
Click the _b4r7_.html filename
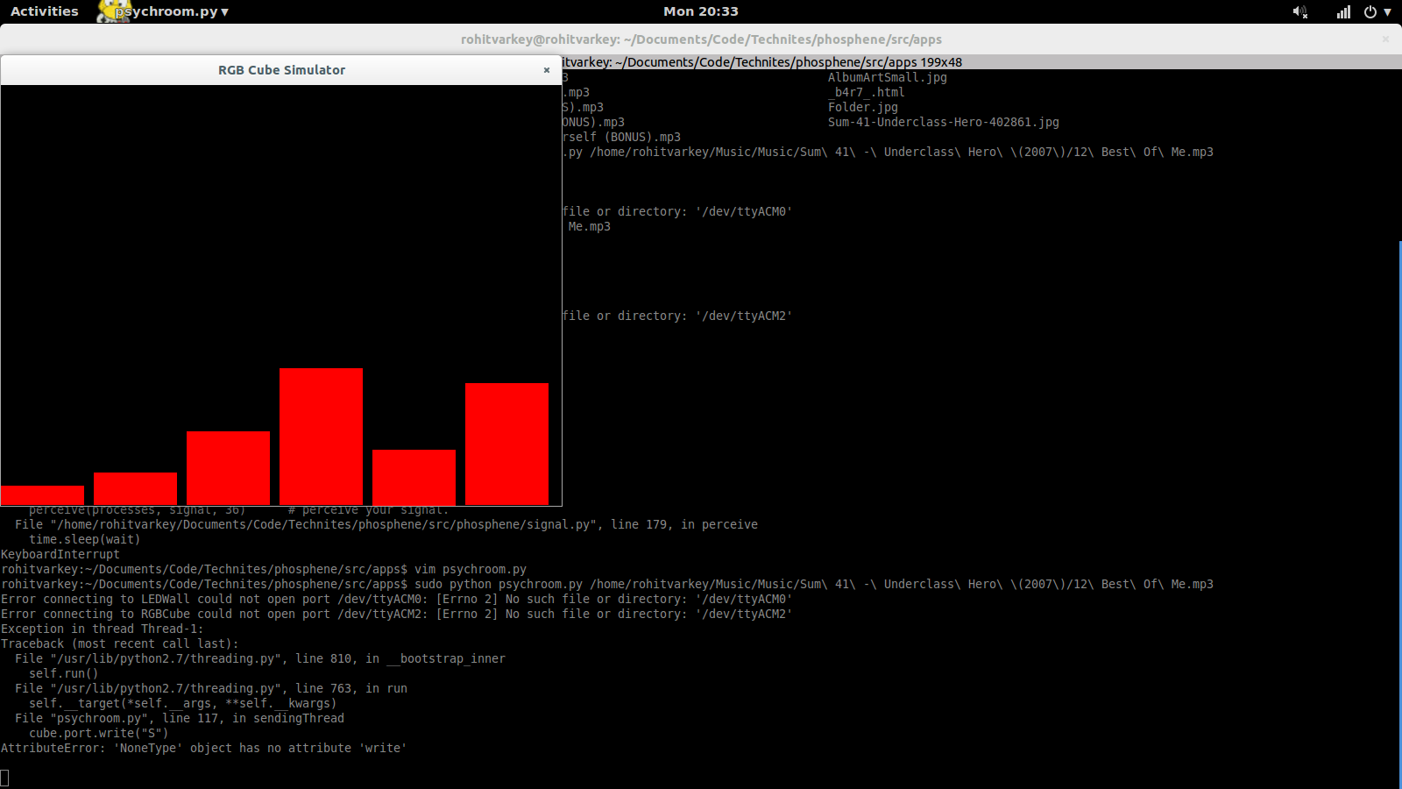(x=867, y=92)
